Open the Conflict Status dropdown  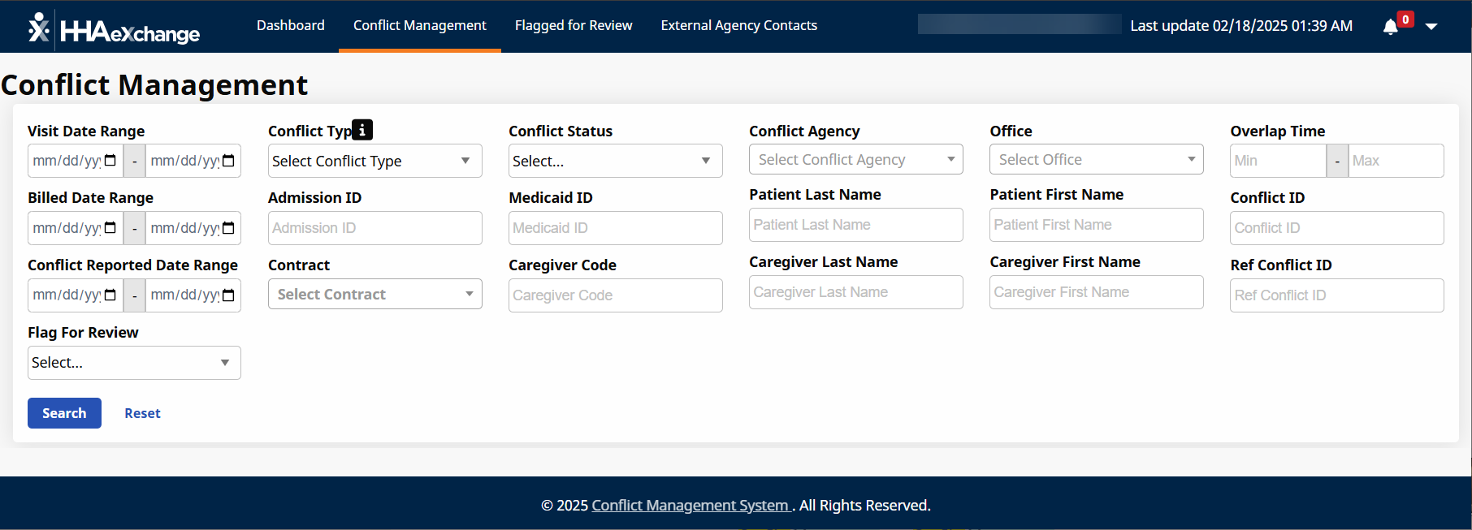(615, 161)
